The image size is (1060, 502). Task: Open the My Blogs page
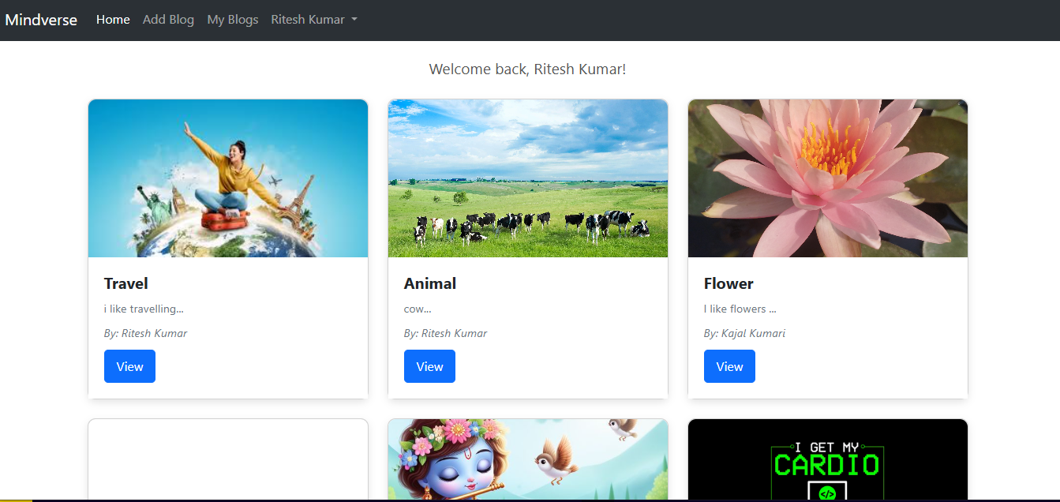point(233,20)
